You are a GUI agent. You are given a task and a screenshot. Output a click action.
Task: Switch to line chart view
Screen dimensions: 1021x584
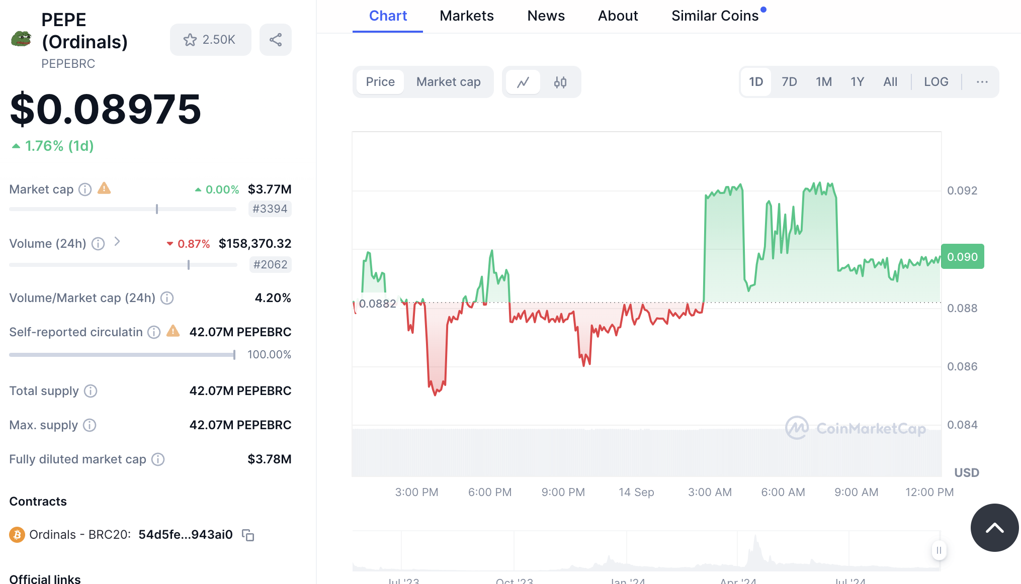(x=523, y=82)
